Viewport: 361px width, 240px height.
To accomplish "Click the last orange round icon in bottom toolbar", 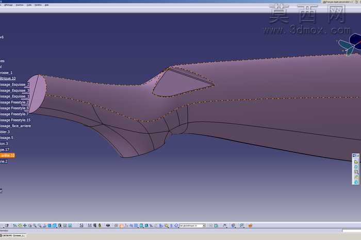I will pyautogui.click(x=250, y=226).
